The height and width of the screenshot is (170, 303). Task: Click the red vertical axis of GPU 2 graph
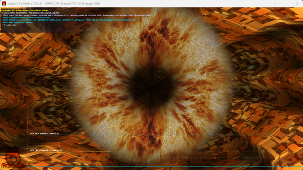[27, 120]
